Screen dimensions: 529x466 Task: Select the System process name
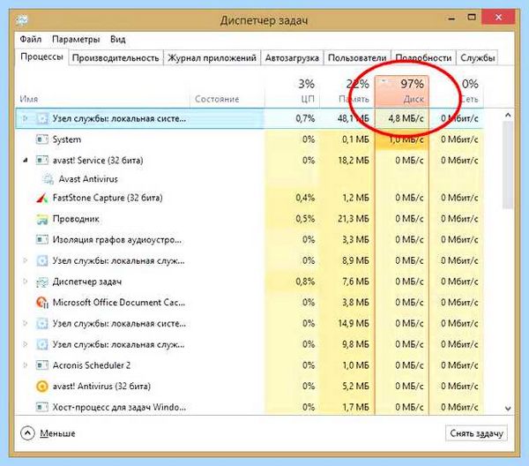67,139
